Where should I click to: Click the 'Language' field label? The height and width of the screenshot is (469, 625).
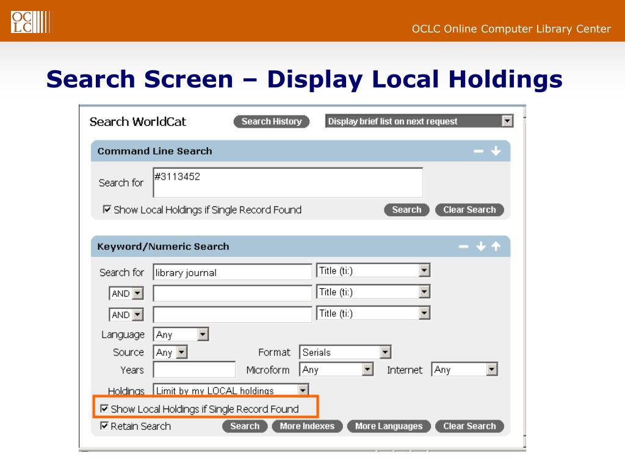(x=123, y=335)
